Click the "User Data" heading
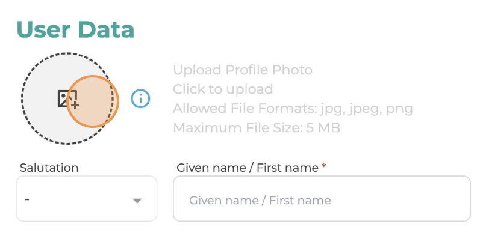Screen dimensions: 483x233 click(75, 30)
